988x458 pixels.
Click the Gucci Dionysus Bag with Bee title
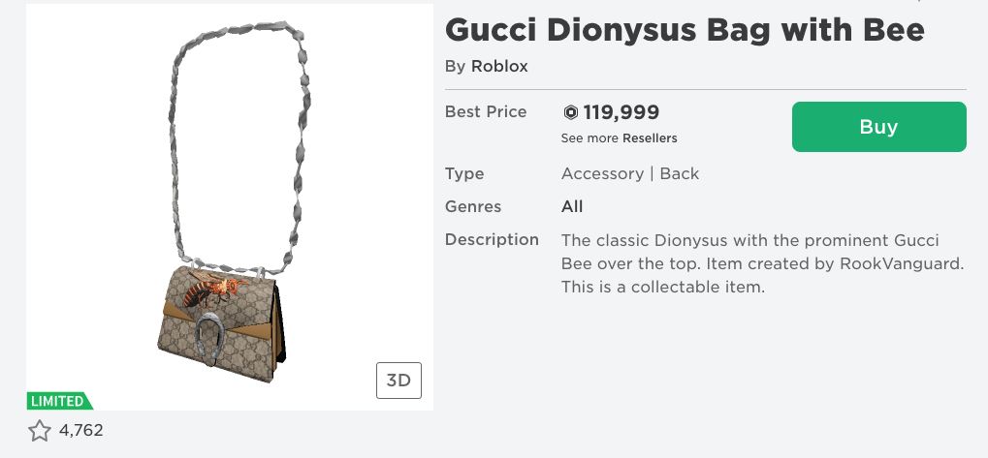click(x=685, y=30)
